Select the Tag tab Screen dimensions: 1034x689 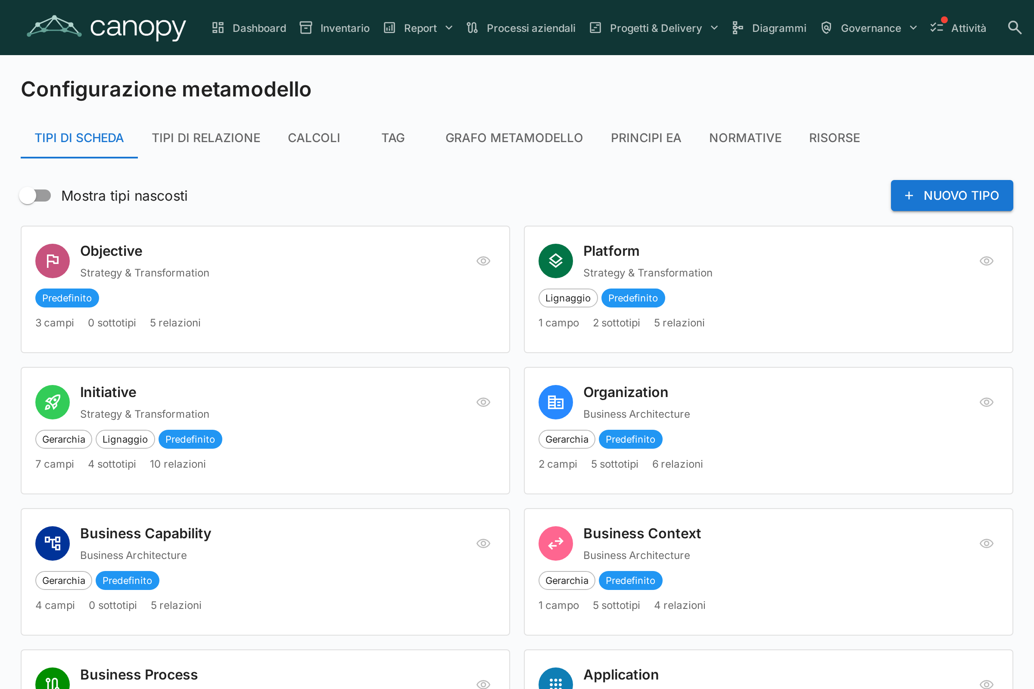(393, 138)
